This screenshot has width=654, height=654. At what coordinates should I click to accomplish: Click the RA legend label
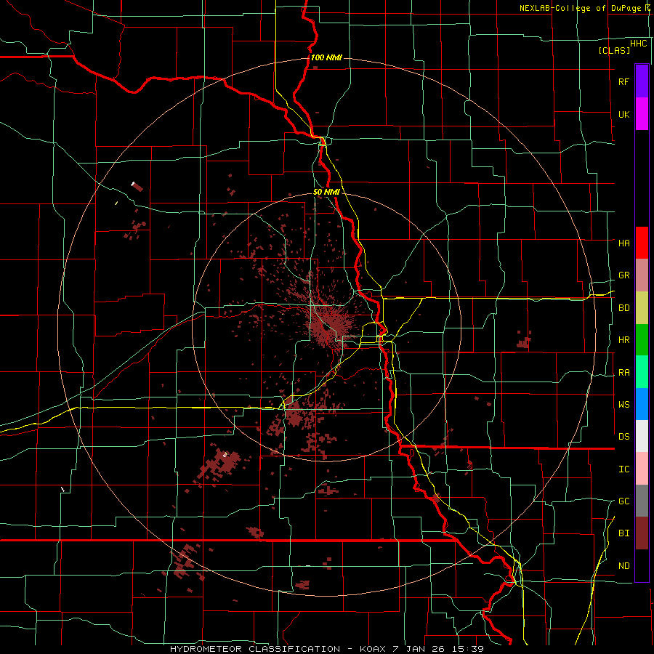coord(623,373)
